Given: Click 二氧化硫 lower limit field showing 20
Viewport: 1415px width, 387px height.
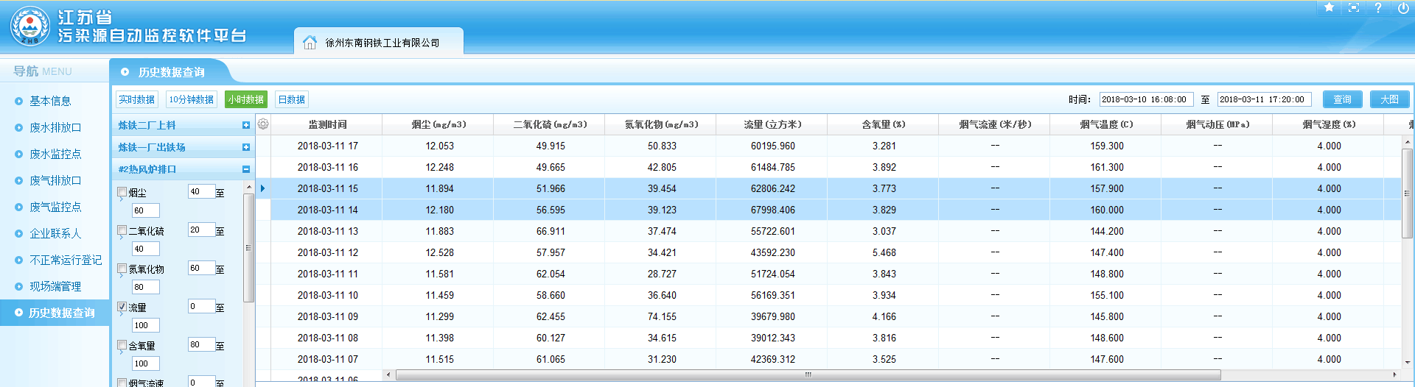Looking at the screenshot, I should pos(201,230).
